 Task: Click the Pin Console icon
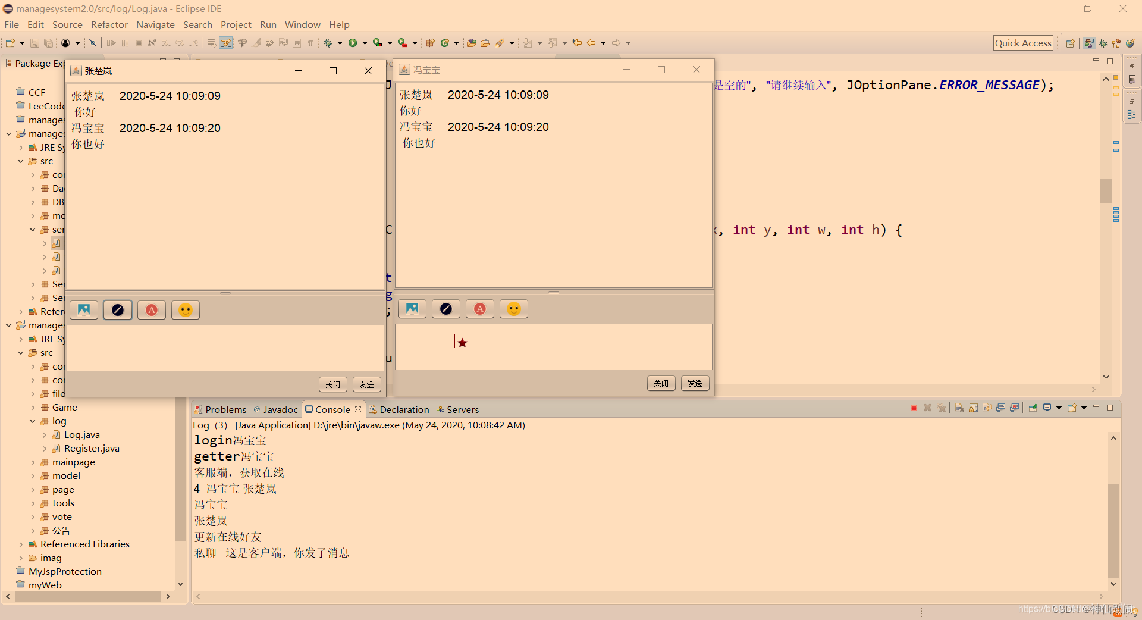pyautogui.click(x=1033, y=408)
